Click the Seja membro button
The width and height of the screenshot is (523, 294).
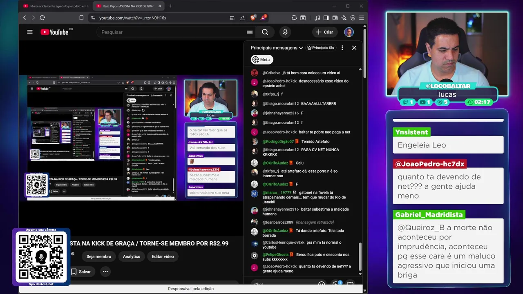[x=99, y=256]
